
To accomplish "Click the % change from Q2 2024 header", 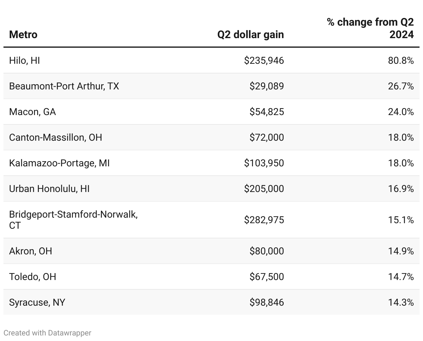I will [x=370, y=28].
